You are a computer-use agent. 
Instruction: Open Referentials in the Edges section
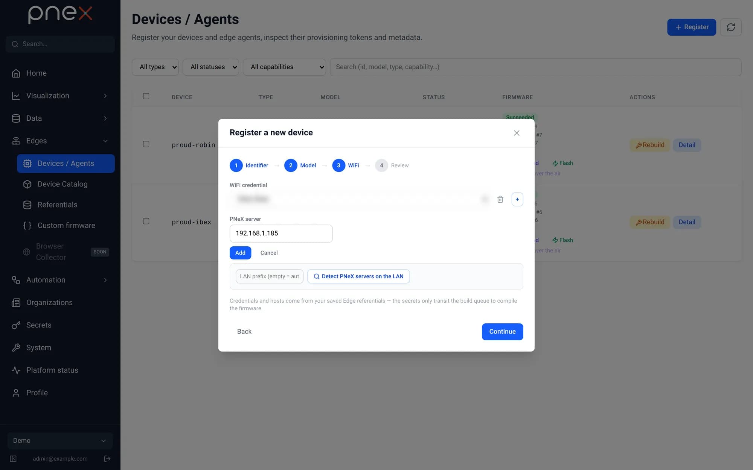point(66,205)
